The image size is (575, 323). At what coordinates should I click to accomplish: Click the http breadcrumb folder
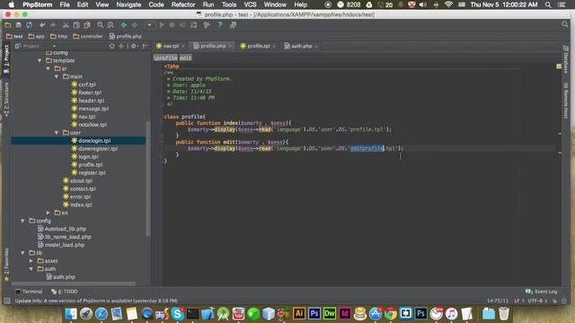tap(58, 36)
